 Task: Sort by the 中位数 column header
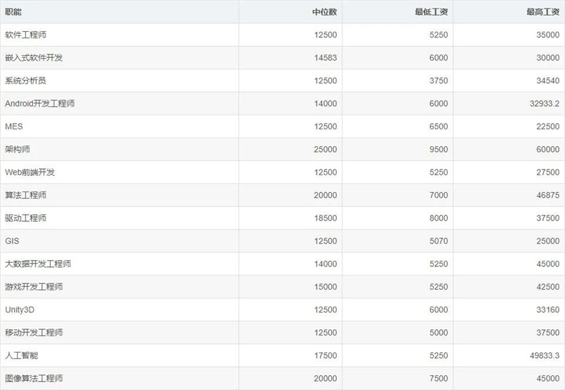(x=324, y=12)
